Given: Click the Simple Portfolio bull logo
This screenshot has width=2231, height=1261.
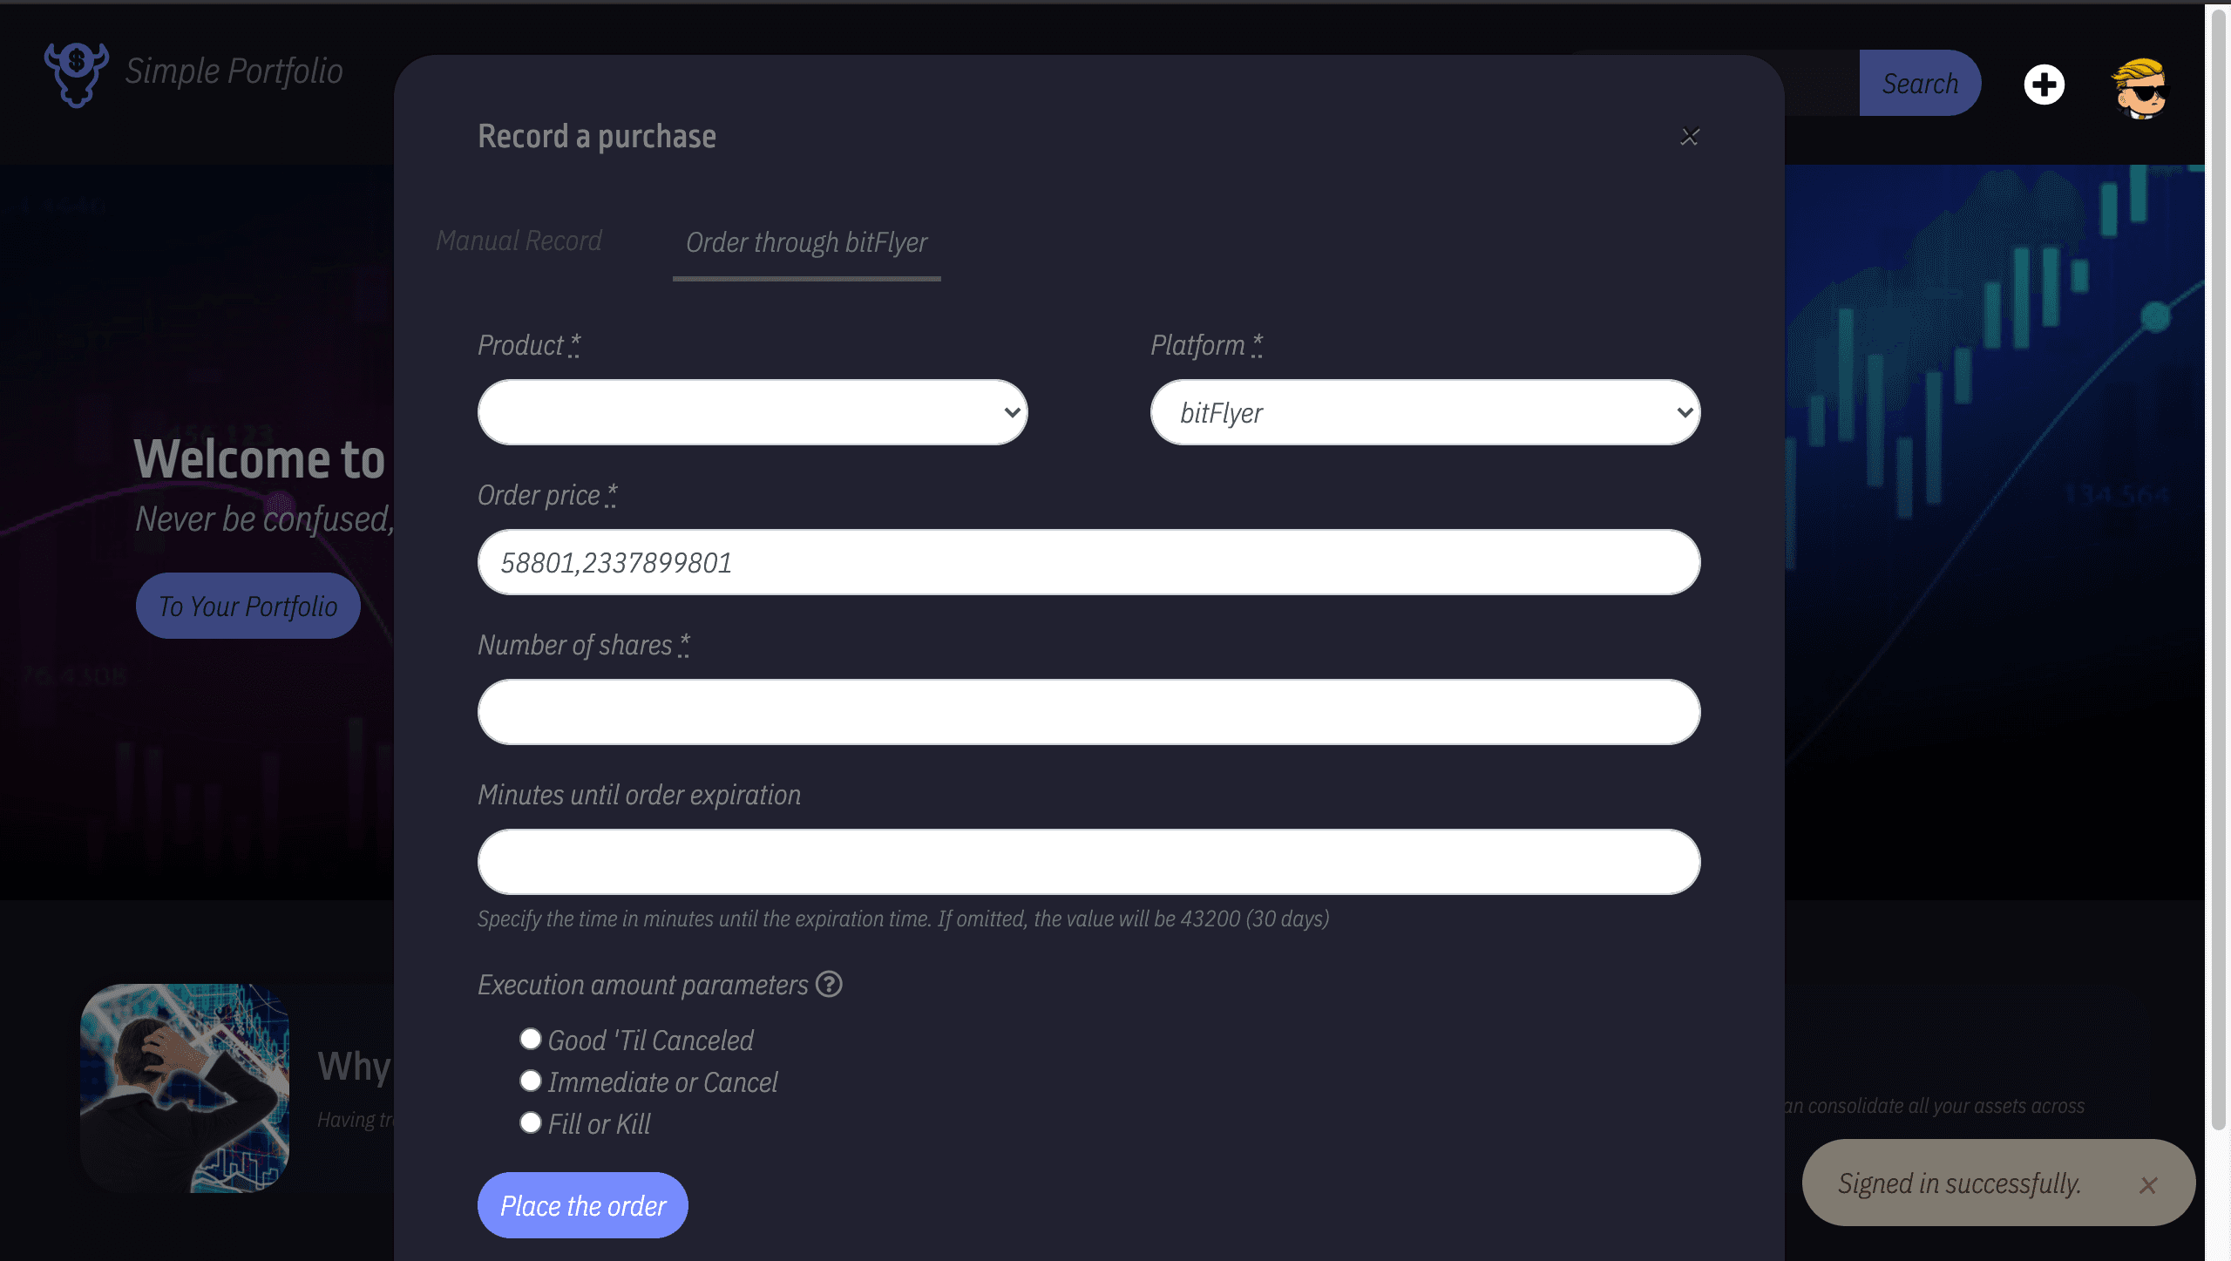Looking at the screenshot, I should tap(77, 74).
